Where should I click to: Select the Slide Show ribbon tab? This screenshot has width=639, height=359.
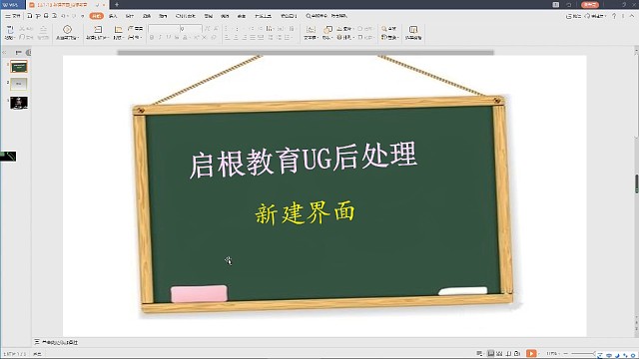(186, 16)
